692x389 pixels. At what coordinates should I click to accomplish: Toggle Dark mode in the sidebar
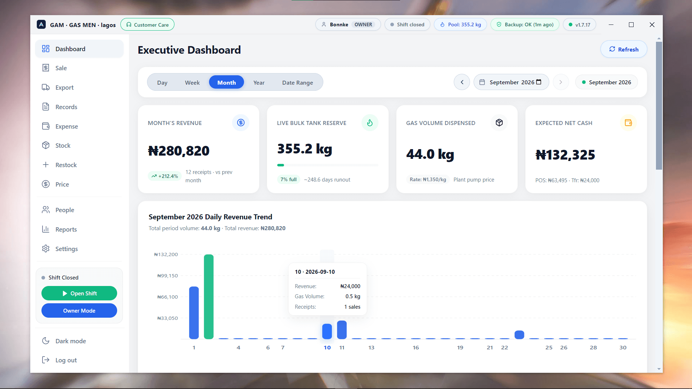(x=79, y=341)
